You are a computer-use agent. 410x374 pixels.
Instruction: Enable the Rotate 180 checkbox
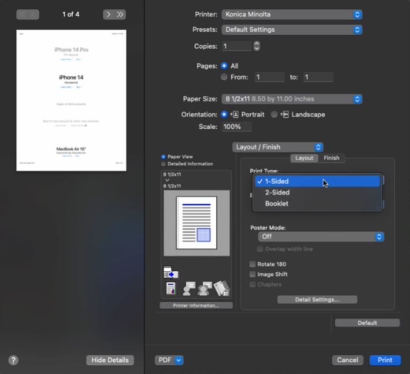(x=253, y=264)
